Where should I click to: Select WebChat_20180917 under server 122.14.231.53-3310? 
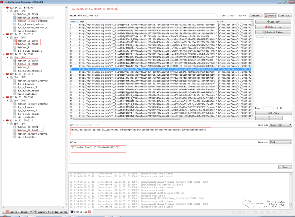28,41
